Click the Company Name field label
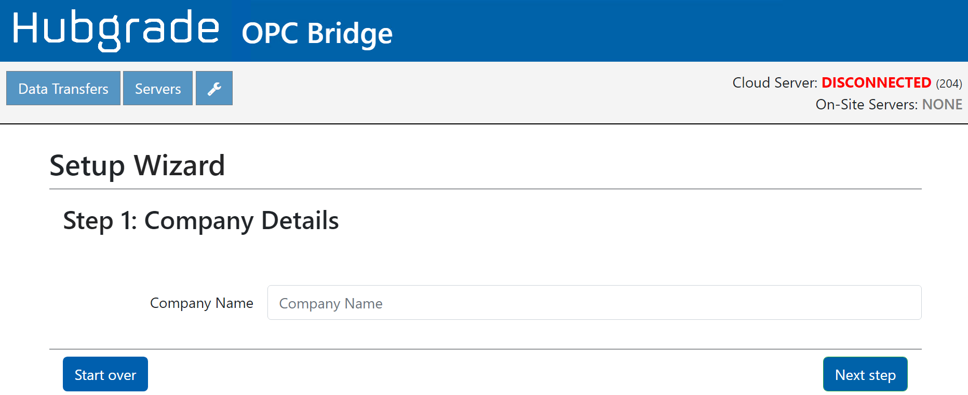968x395 pixels. [x=201, y=303]
